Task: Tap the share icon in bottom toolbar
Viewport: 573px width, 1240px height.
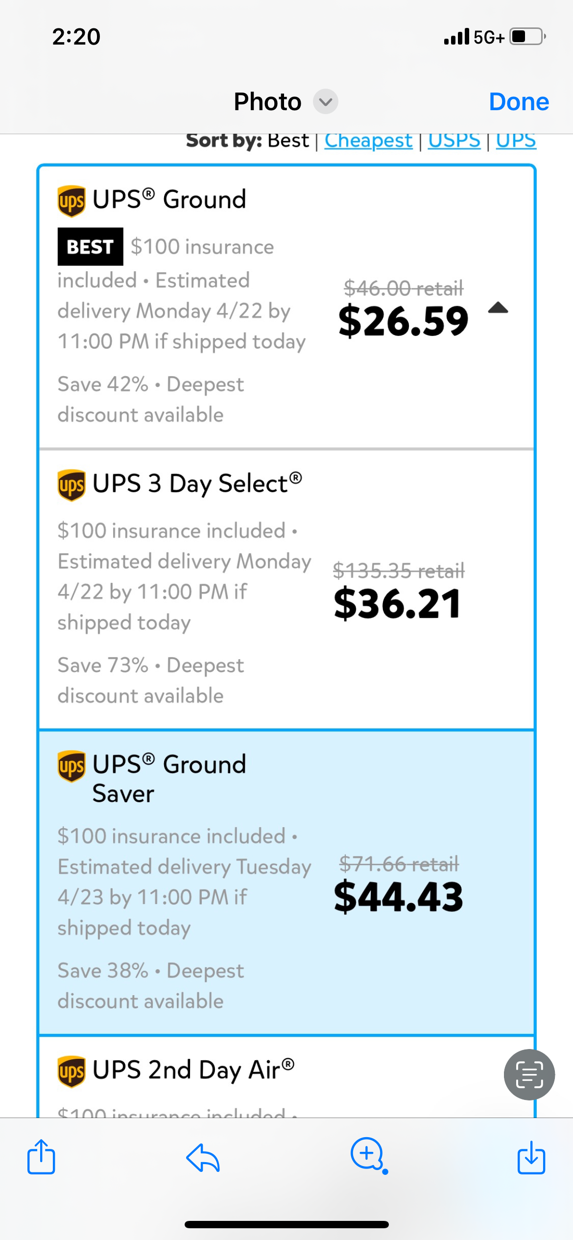Action: (x=41, y=1157)
